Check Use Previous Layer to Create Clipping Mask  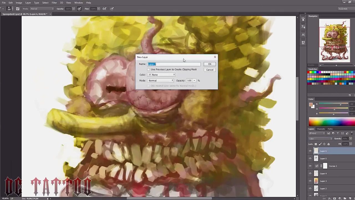tap(149, 69)
